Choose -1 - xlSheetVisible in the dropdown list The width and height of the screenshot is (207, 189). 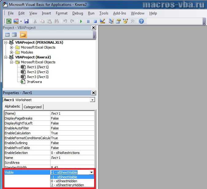click(72, 177)
